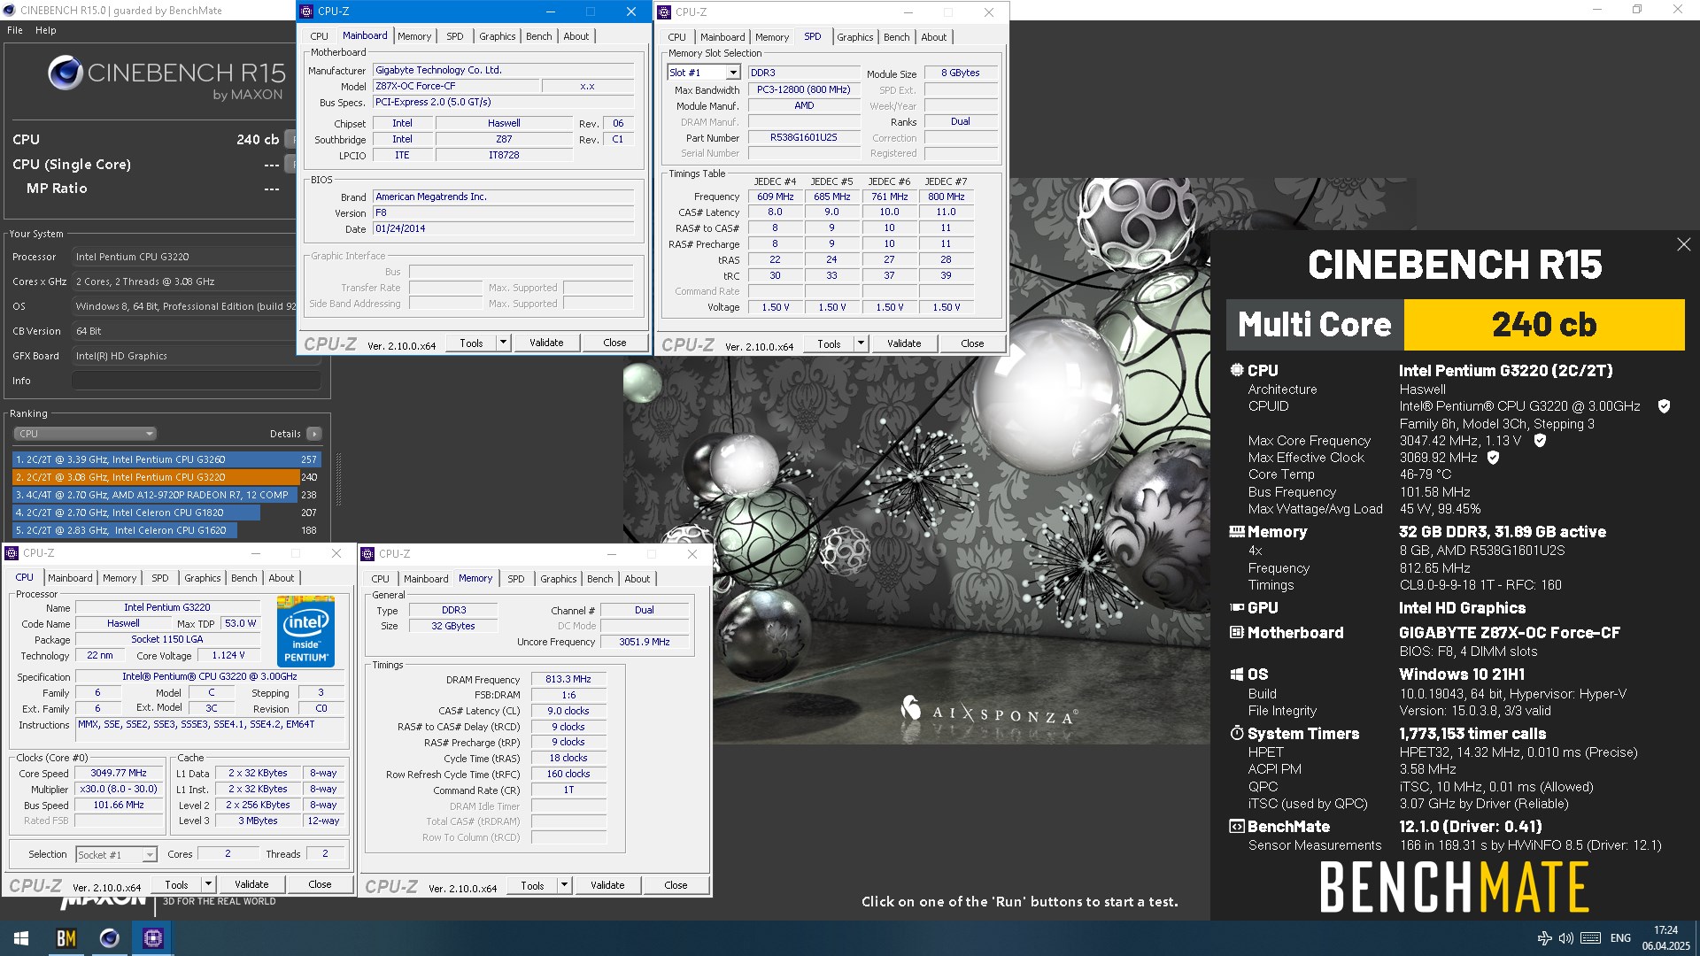This screenshot has height=956, width=1700.
Task: Open the Cinebench Help menu
Action: [x=46, y=30]
